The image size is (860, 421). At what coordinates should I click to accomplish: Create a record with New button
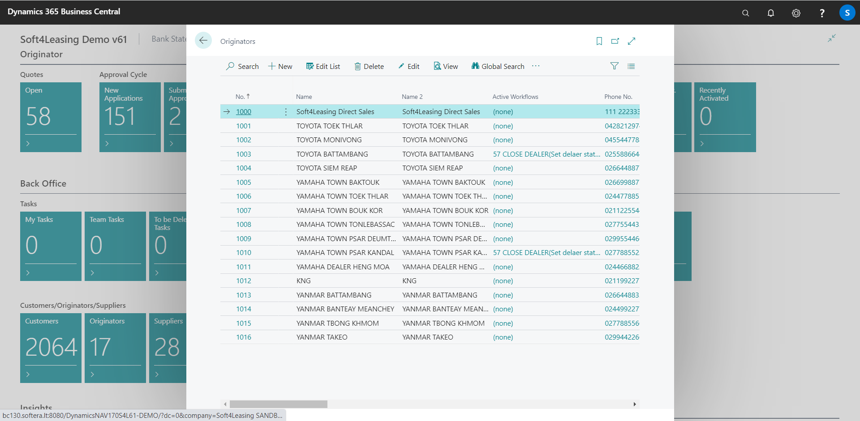point(279,66)
